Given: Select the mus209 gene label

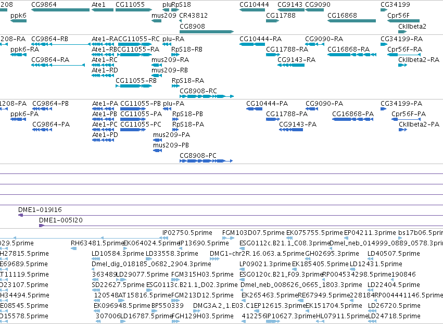Looking at the screenshot, I should point(164,16).
